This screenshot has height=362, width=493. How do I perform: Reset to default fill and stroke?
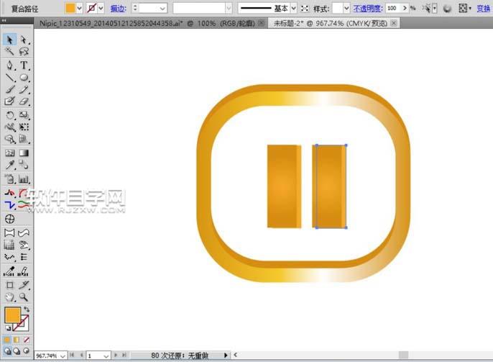click(x=8, y=328)
